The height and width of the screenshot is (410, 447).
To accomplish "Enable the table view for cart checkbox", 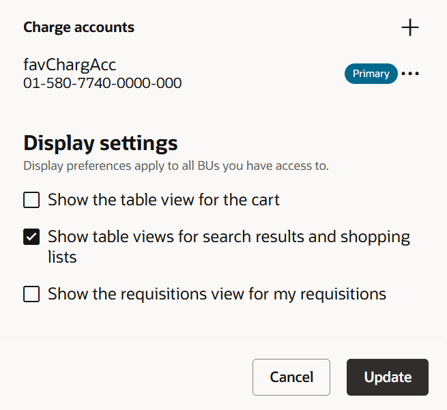I will point(31,201).
